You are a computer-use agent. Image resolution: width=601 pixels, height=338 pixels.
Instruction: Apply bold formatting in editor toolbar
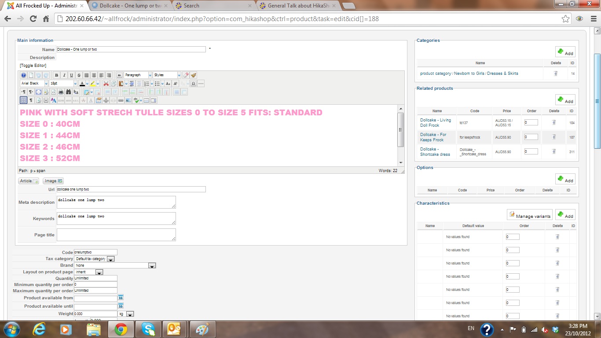point(57,75)
